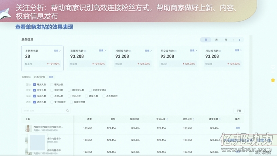
Task: Switch to the 月 (month) tab
Action: point(226,40)
